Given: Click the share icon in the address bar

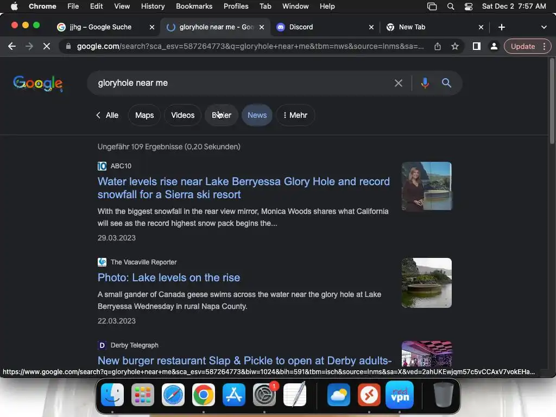Looking at the screenshot, I should pos(438,47).
